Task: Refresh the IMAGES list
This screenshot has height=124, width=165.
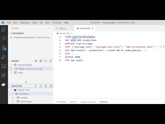Action: (x=46, y=61)
